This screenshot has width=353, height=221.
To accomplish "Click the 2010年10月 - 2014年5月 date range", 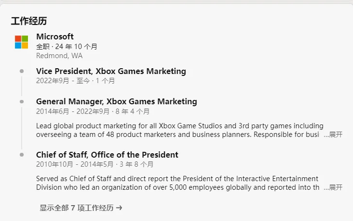I will pos(75,164).
